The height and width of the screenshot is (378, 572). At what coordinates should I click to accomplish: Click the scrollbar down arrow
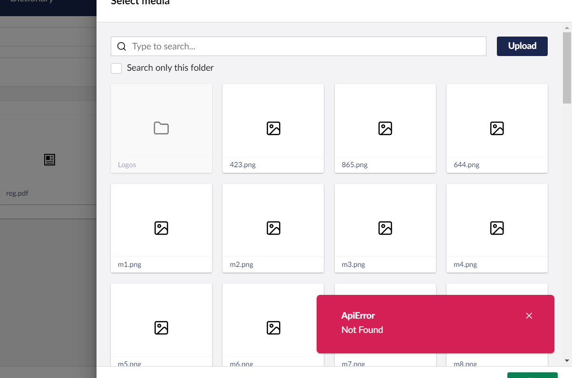567,361
